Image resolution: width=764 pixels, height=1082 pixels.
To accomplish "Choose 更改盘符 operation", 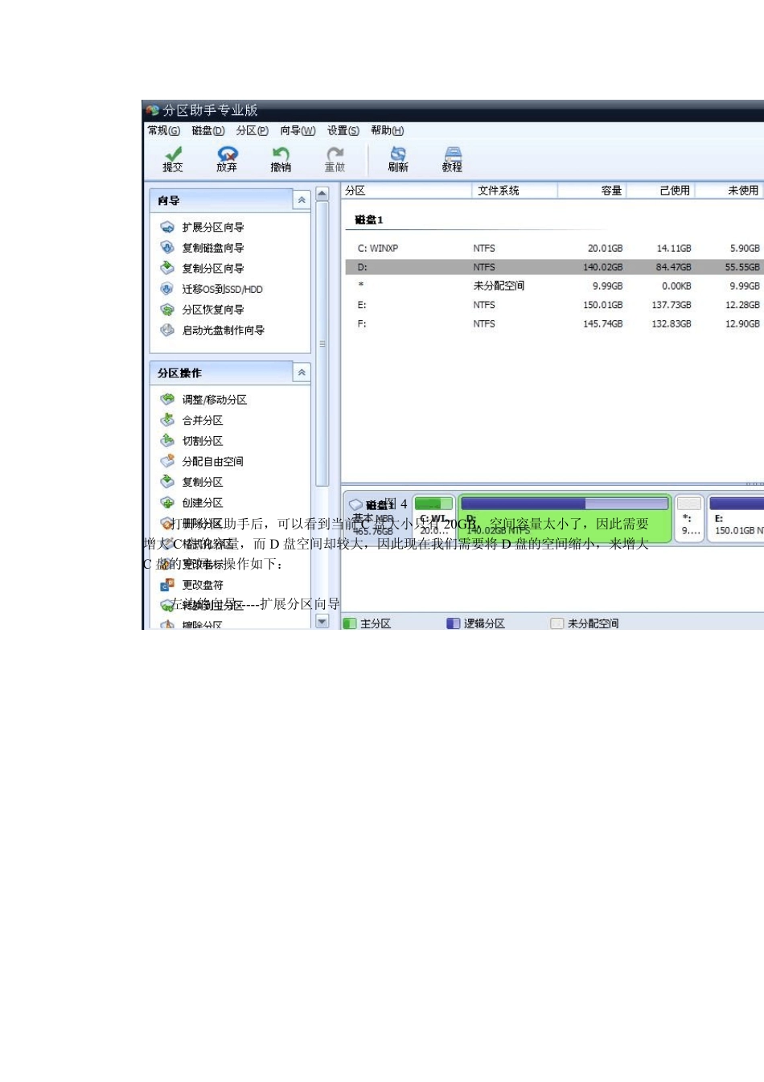I will 191,585.
